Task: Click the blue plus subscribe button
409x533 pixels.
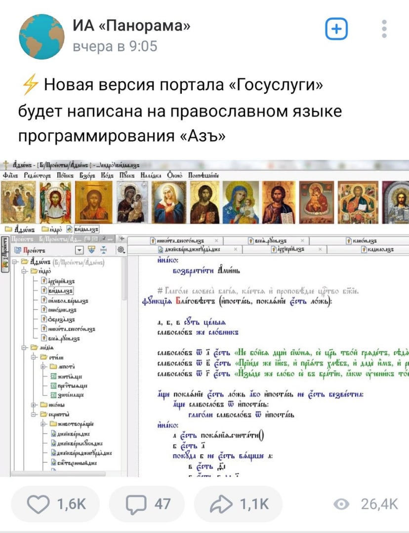Action: 336,29
